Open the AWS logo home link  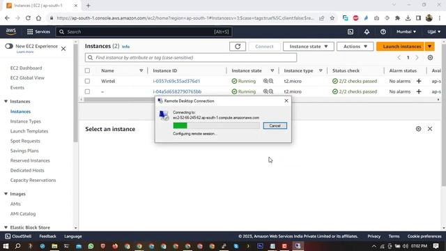pyautogui.click(x=11, y=31)
